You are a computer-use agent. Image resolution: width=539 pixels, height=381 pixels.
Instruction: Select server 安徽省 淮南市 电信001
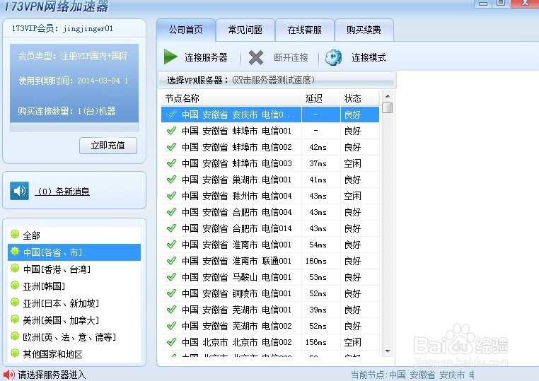pos(270,245)
